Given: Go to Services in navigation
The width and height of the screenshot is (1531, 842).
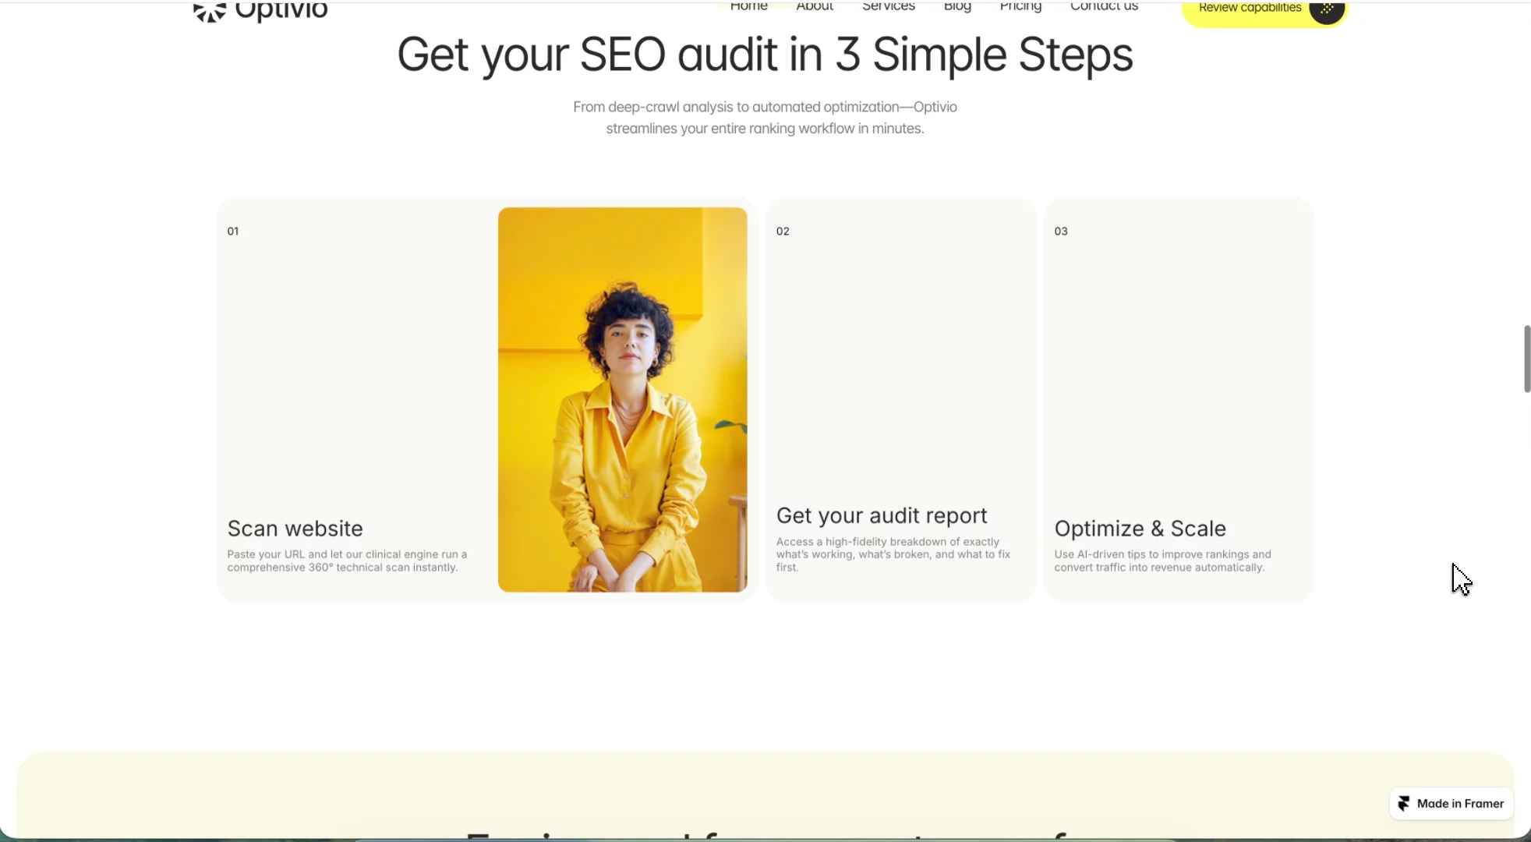Looking at the screenshot, I should point(889,7).
